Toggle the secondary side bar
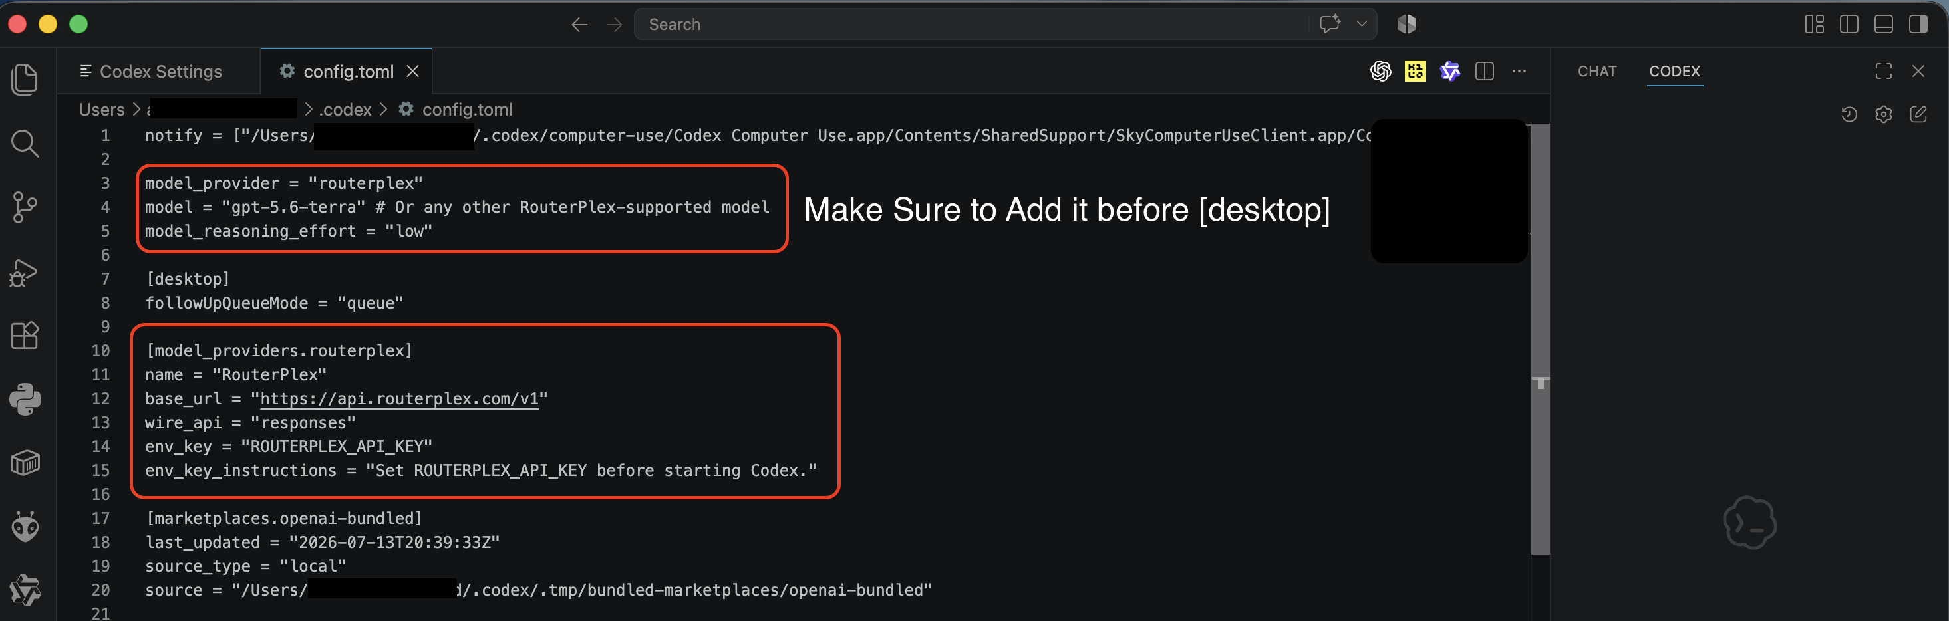Screen dimensions: 1949x621 click(x=1918, y=24)
